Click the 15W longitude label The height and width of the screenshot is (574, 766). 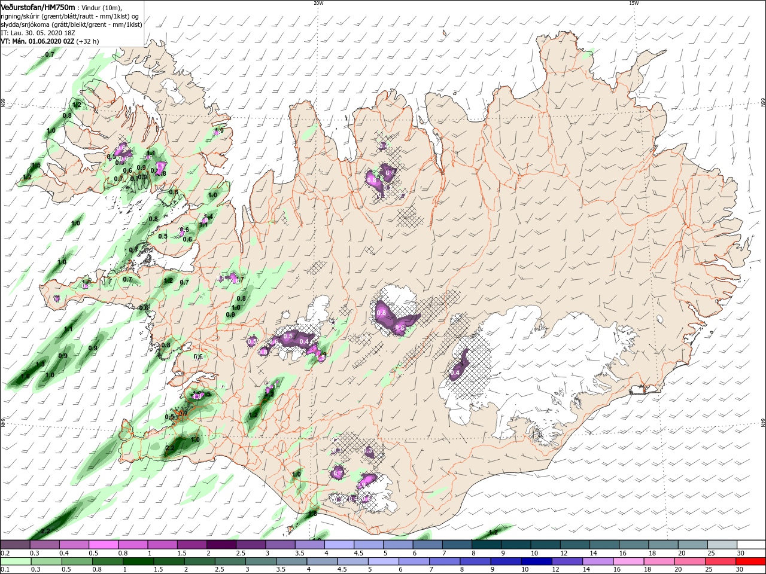click(x=634, y=3)
